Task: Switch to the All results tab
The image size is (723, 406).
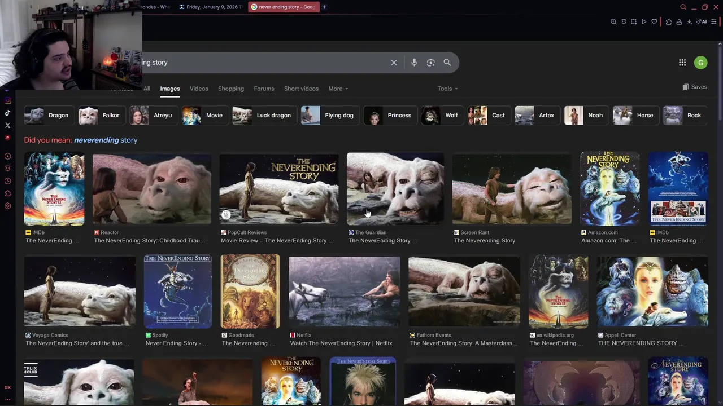Action: point(147,89)
